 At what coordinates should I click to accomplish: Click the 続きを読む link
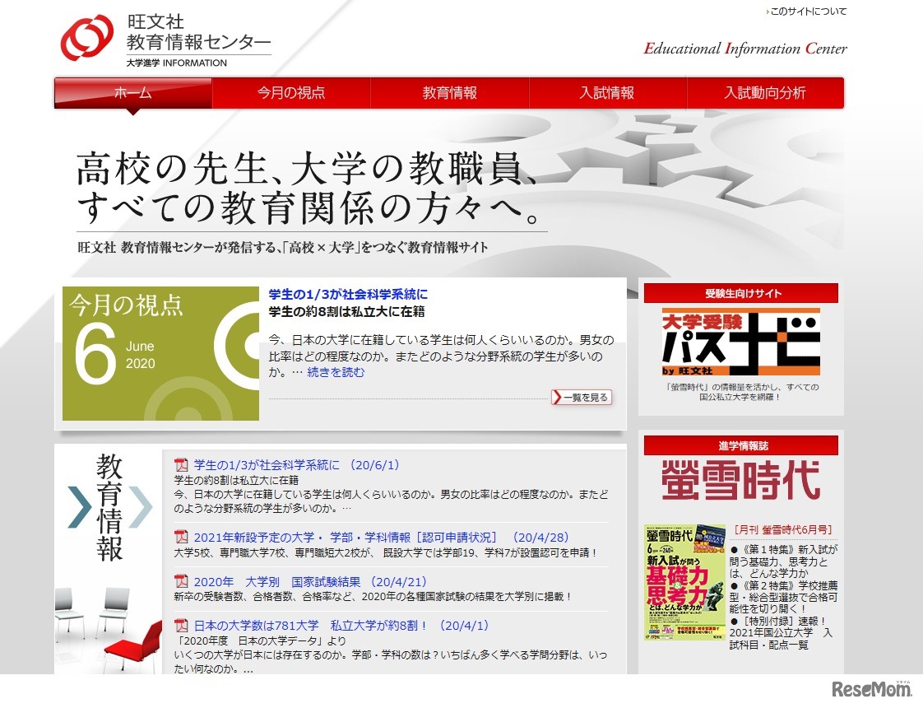coord(336,372)
